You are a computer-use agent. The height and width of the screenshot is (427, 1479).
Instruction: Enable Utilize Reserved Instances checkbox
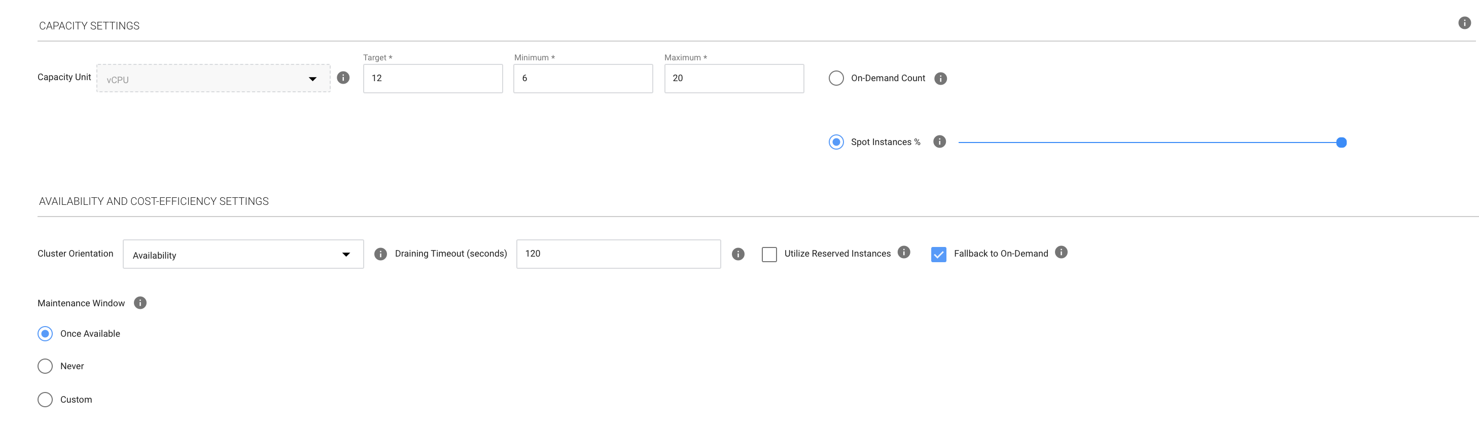[769, 254]
